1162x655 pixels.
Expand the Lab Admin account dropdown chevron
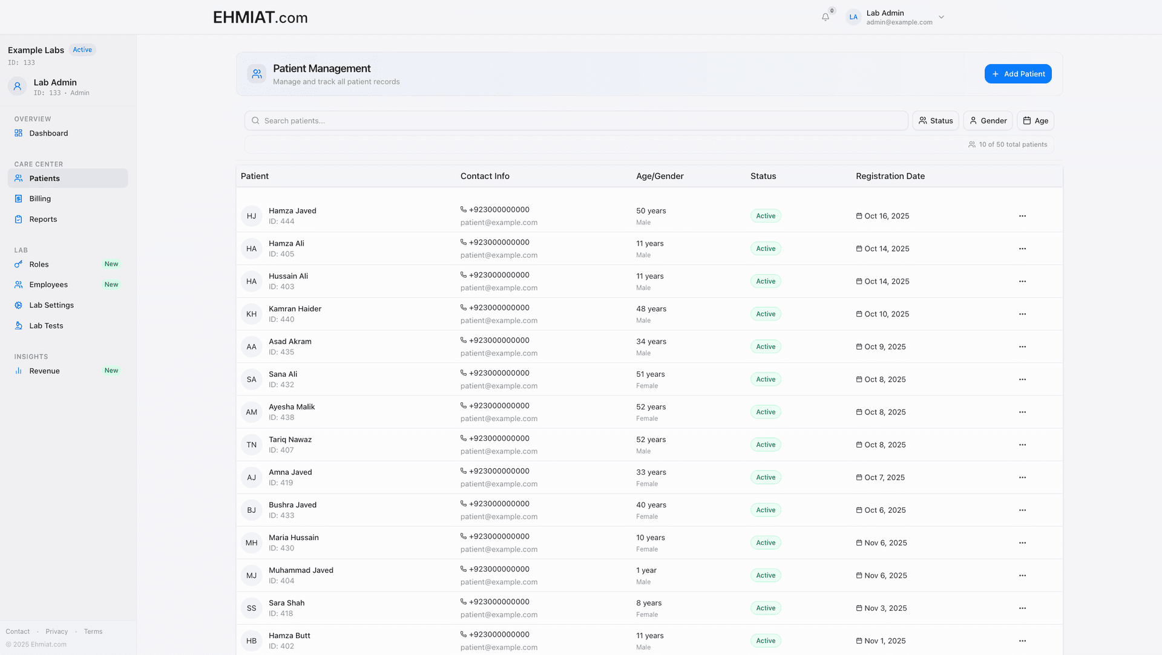[x=941, y=17]
